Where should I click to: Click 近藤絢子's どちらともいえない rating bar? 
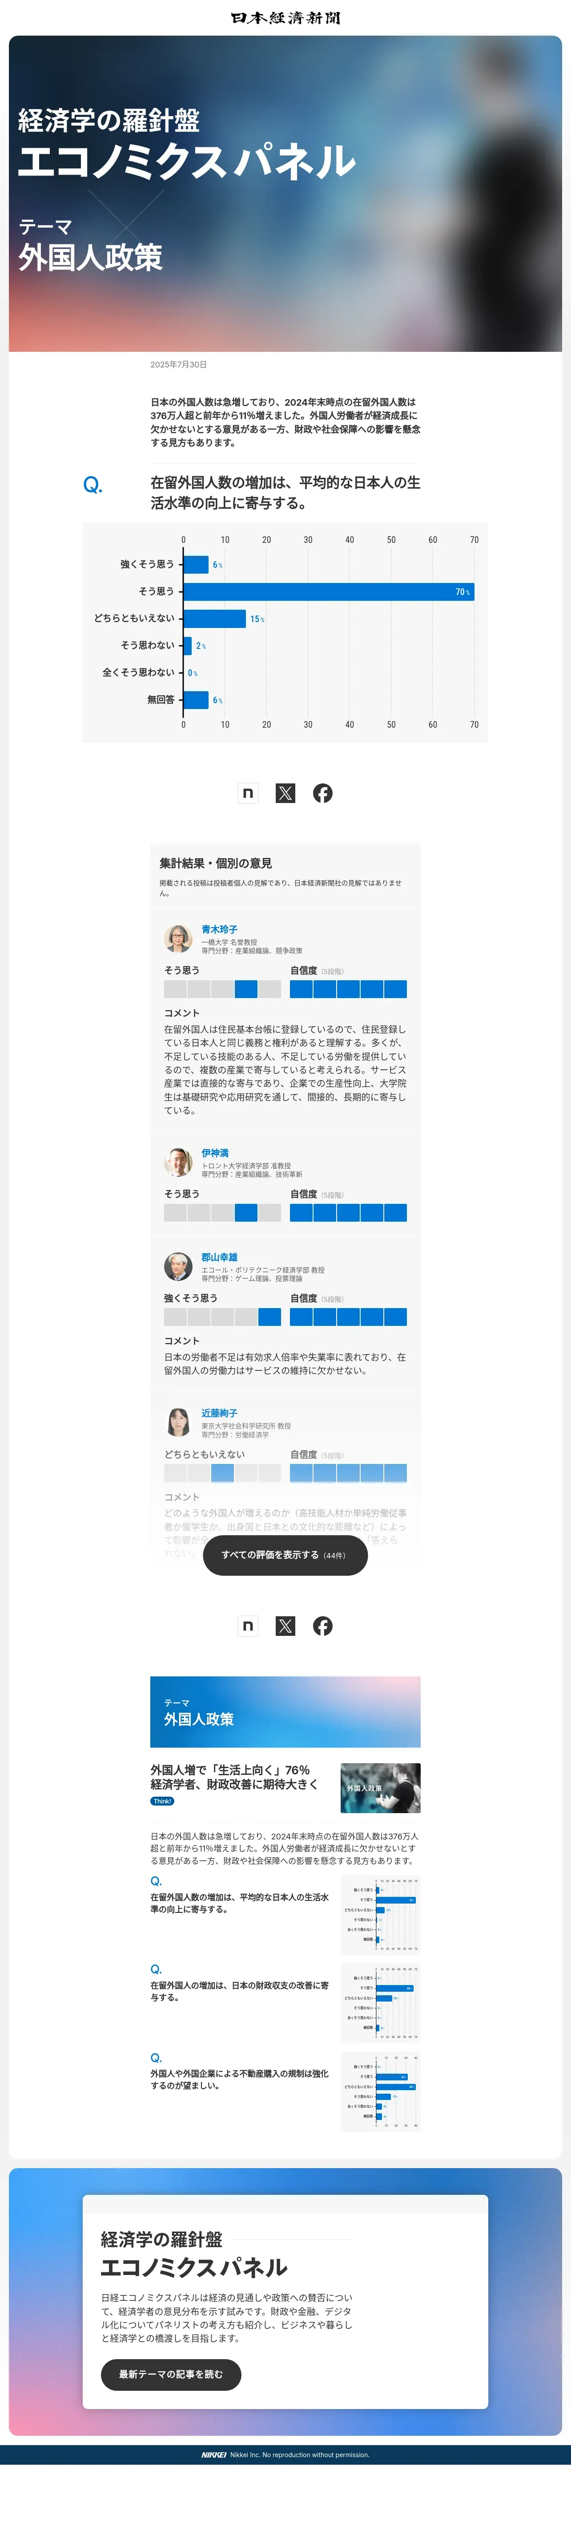click(222, 1473)
